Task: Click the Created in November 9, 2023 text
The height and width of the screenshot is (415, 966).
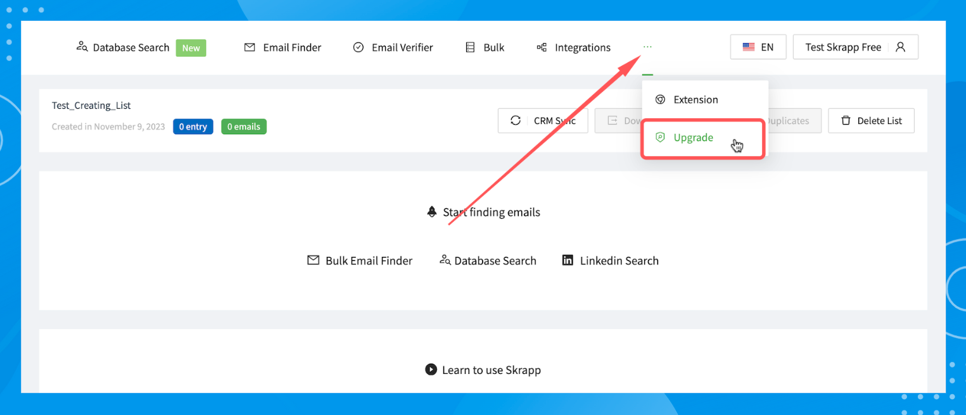Action: pos(108,127)
